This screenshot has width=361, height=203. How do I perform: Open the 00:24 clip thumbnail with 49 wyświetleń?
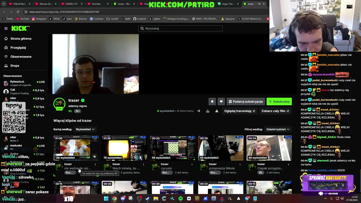point(269,148)
